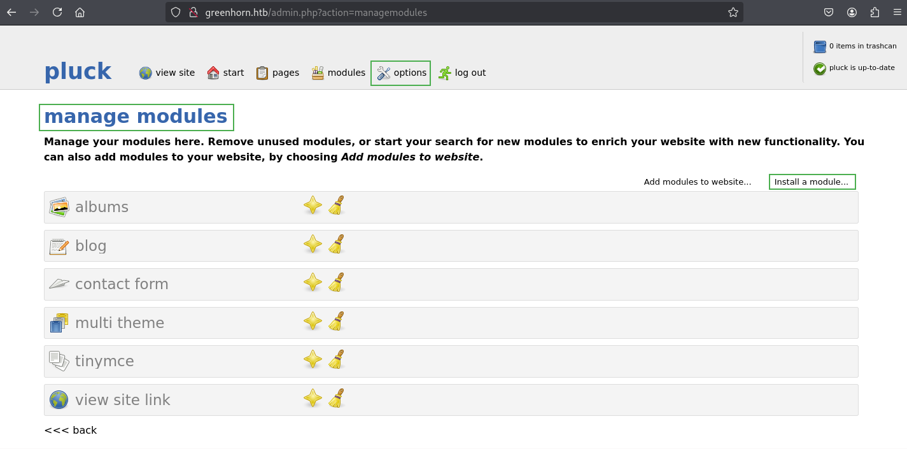Click the broom icon in multi theme row
Viewport: 907px width, 449px height.
tap(336, 322)
